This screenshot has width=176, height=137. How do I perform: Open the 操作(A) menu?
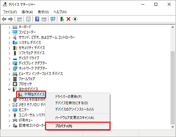point(27,12)
